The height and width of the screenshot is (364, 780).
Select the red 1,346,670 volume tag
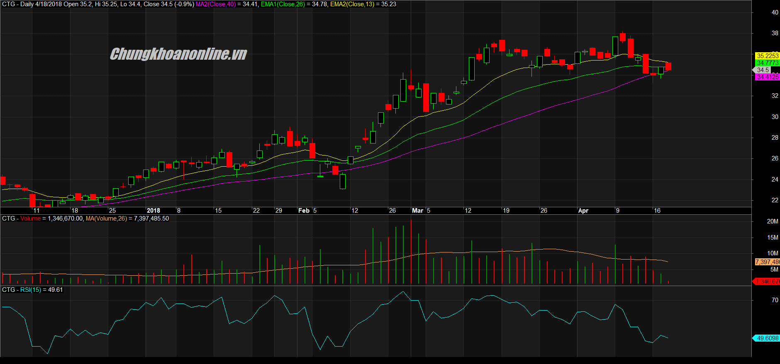[x=767, y=281]
